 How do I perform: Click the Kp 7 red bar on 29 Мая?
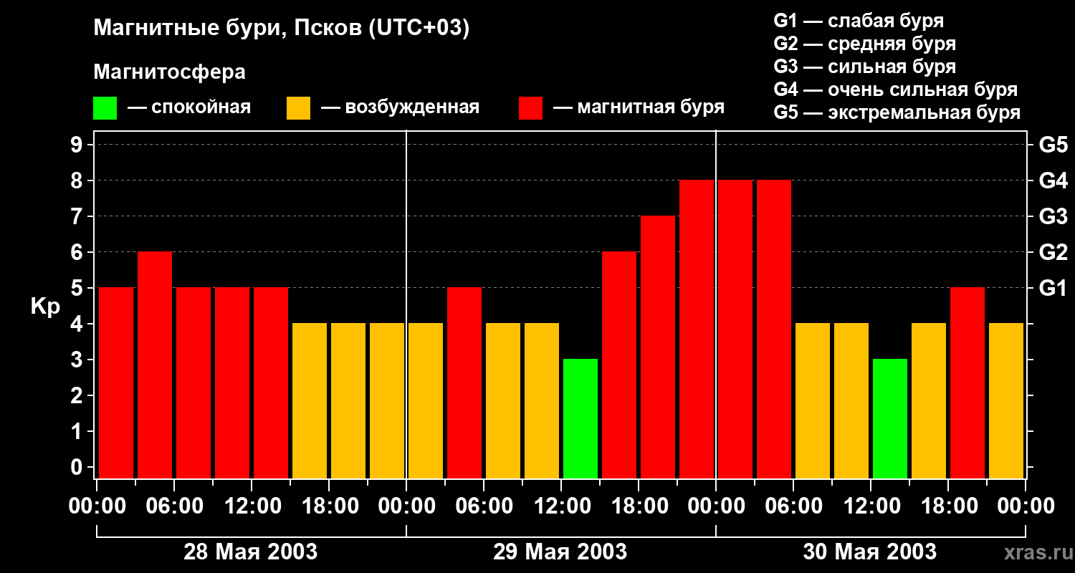tap(658, 347)
